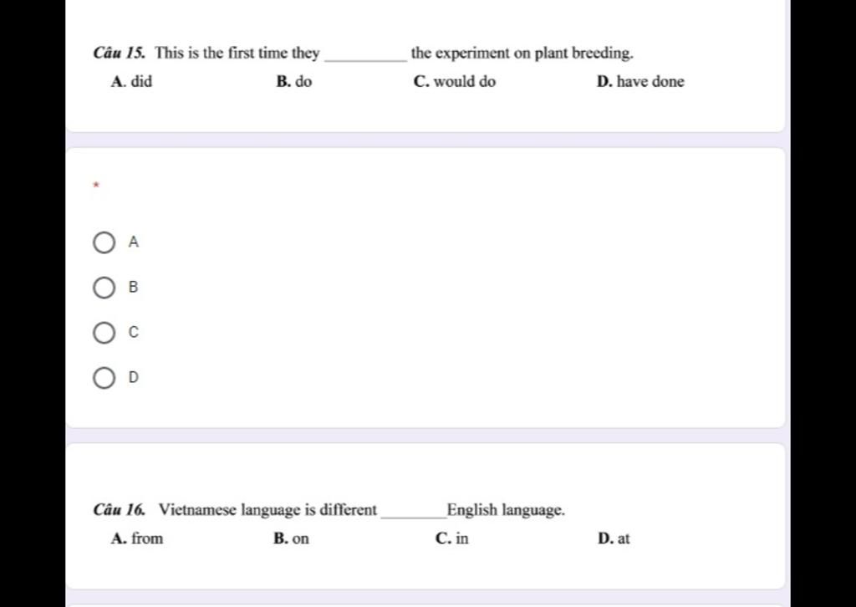Click the "C. would do" option text
The width and height of the screenshot is (856, 607).
(x=455, y=81)
